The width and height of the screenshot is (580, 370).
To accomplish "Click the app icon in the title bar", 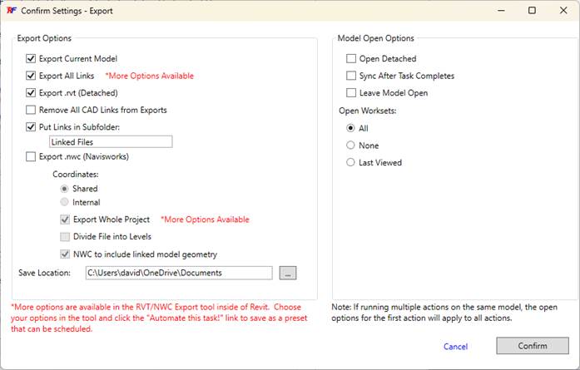I will (11, 12).
